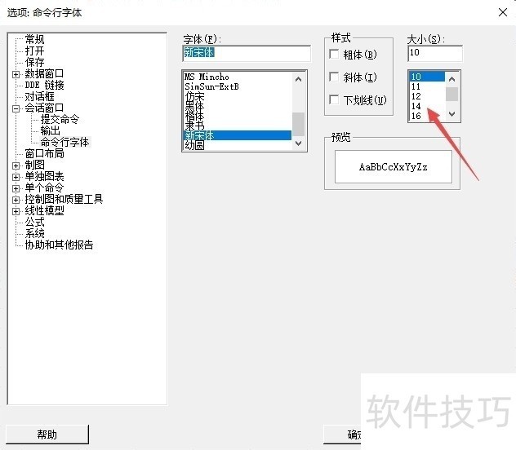Expand the 数据窗口 tree node

pyautogui.click(x=16, y=74)
